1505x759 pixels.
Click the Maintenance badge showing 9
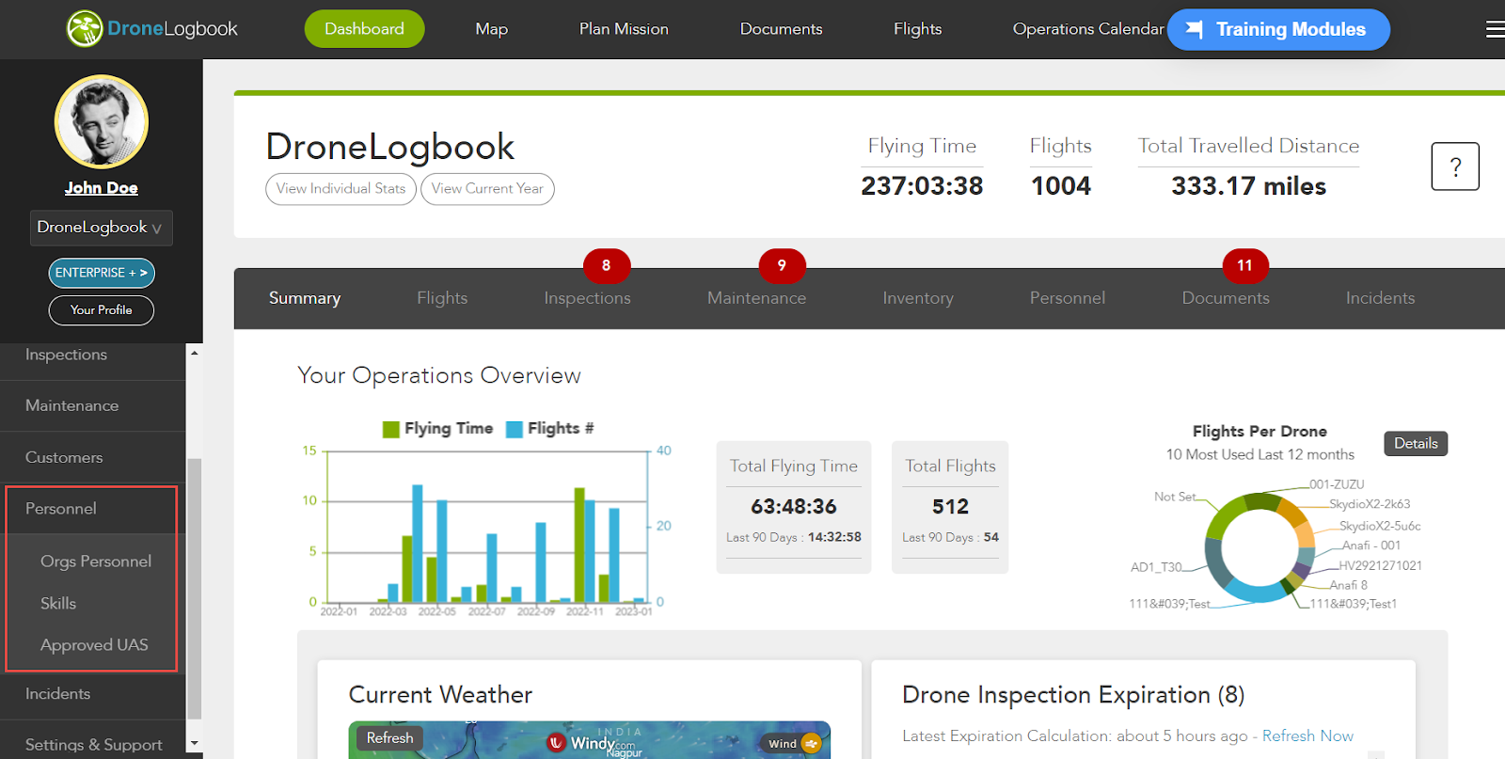click(782, 266)
